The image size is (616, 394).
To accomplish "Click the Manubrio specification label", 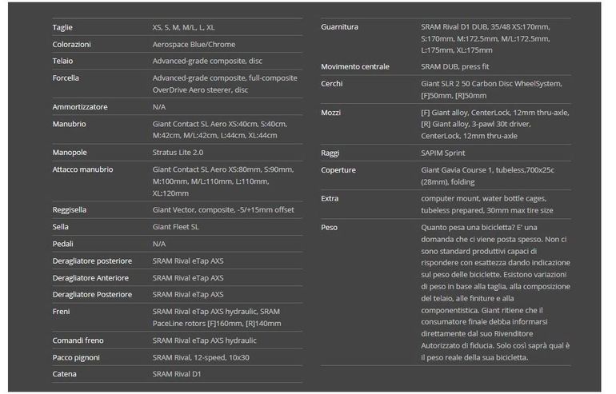I will coord(69,124).
